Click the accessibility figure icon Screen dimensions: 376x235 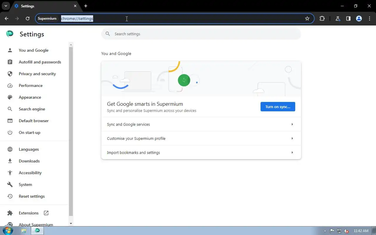click(x=10, y=173)
